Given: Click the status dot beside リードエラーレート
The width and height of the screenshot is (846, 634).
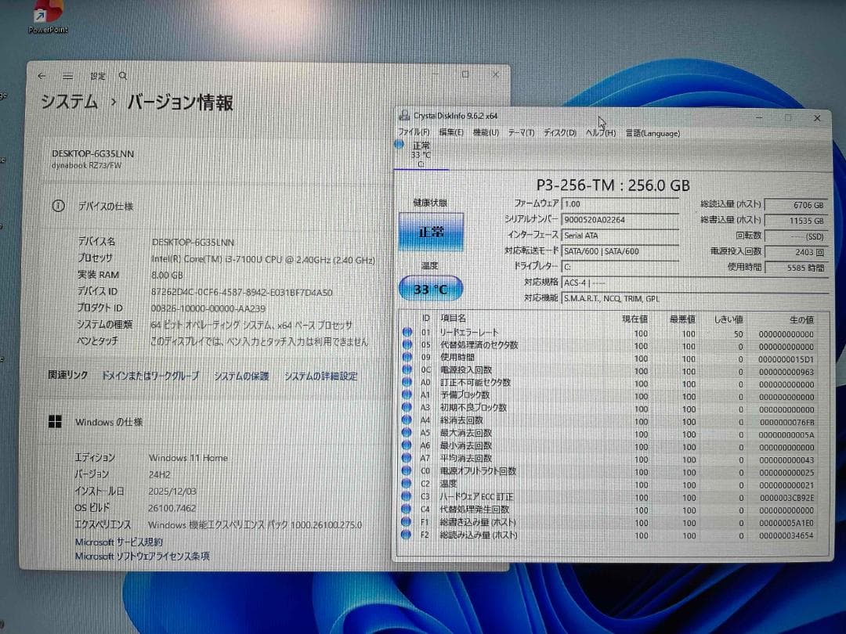Looking at the screenshot, I should [407, 333].
